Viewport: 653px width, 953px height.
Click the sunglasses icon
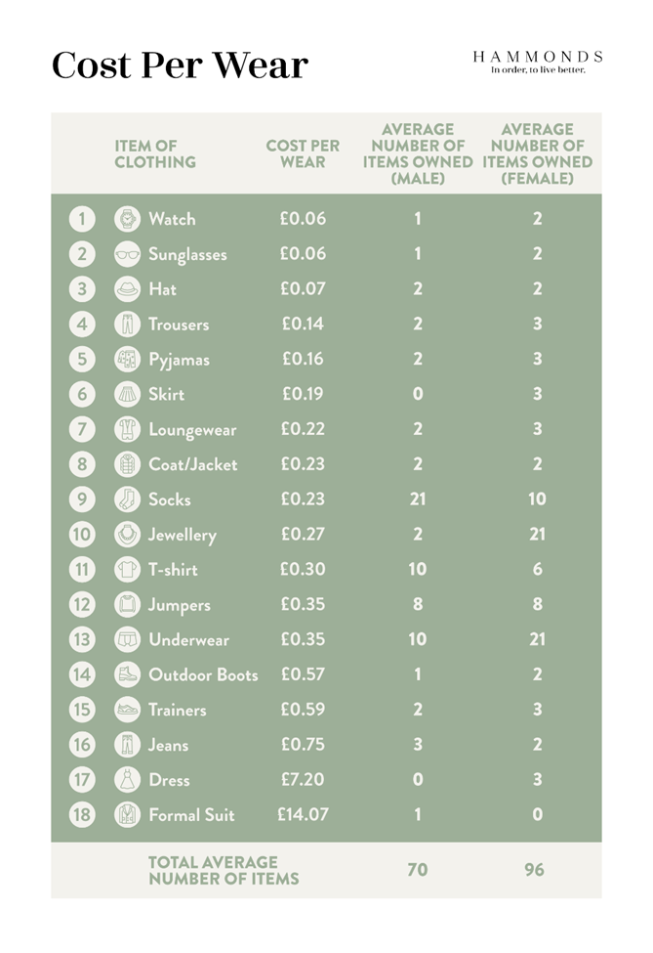tap(127, 254)
